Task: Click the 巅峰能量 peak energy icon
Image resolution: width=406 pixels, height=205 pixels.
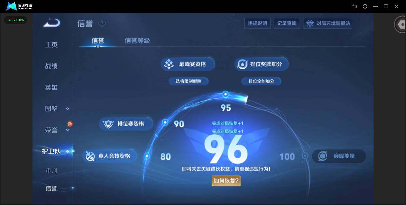Action: pyautogui.click(x=322, y=156)
